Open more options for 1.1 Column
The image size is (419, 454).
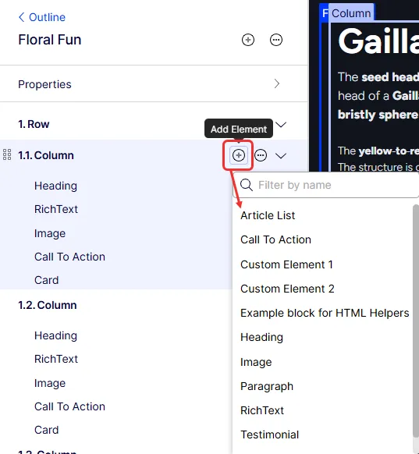[261, 155]
